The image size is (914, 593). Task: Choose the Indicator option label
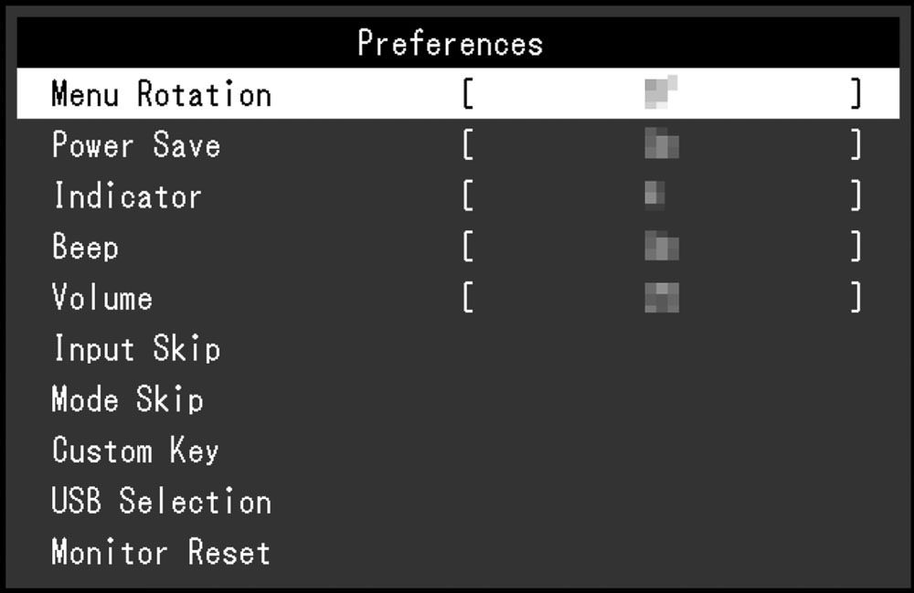click(126, 196)
